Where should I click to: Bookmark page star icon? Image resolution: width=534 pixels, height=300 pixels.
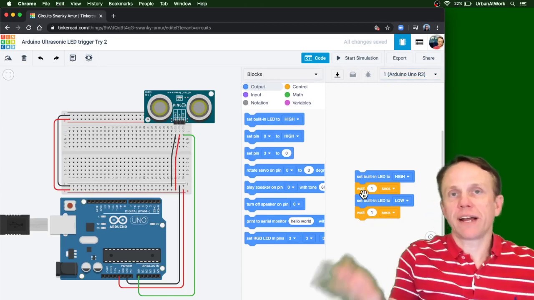[x=387, y=27]
